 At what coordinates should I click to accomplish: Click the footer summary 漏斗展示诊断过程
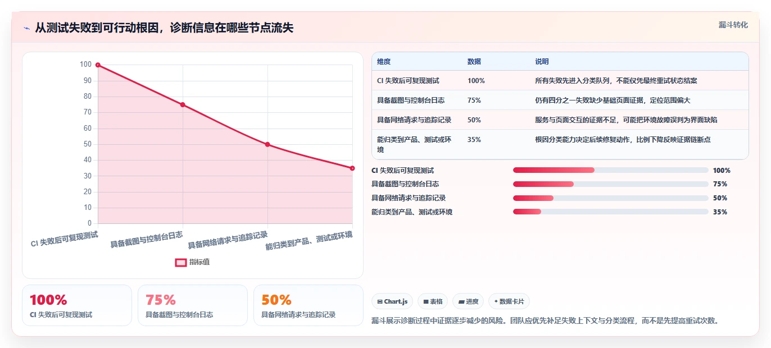545,321
